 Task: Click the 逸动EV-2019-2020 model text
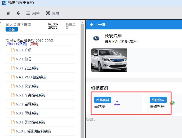[x=121, y=42]
